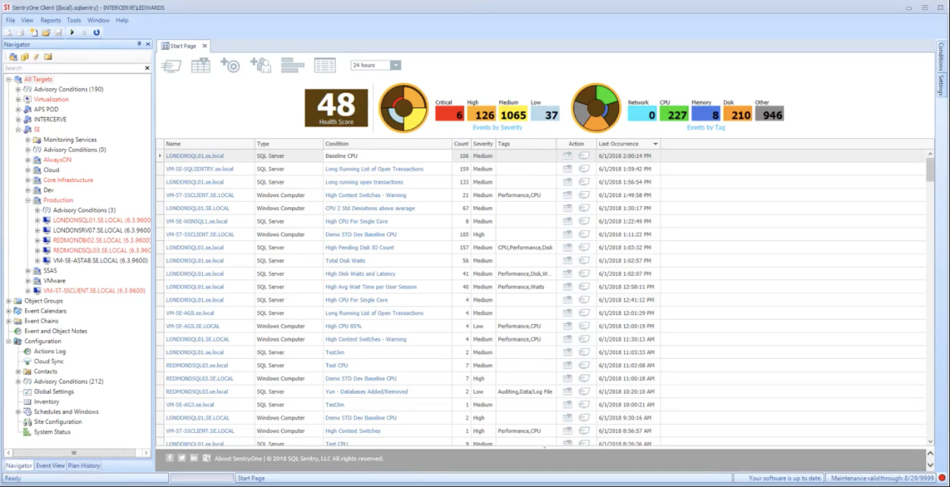Clear the Navigator search with the X icon
This screenshot has height=487, width=950.
(x=147, y=68)
